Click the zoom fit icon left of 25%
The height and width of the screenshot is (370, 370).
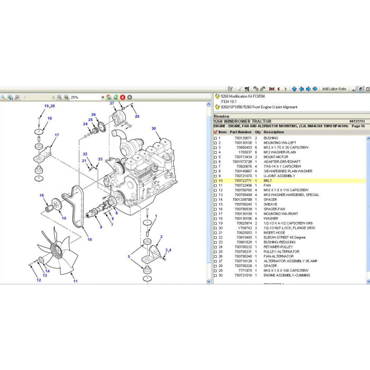pos(66,97)
